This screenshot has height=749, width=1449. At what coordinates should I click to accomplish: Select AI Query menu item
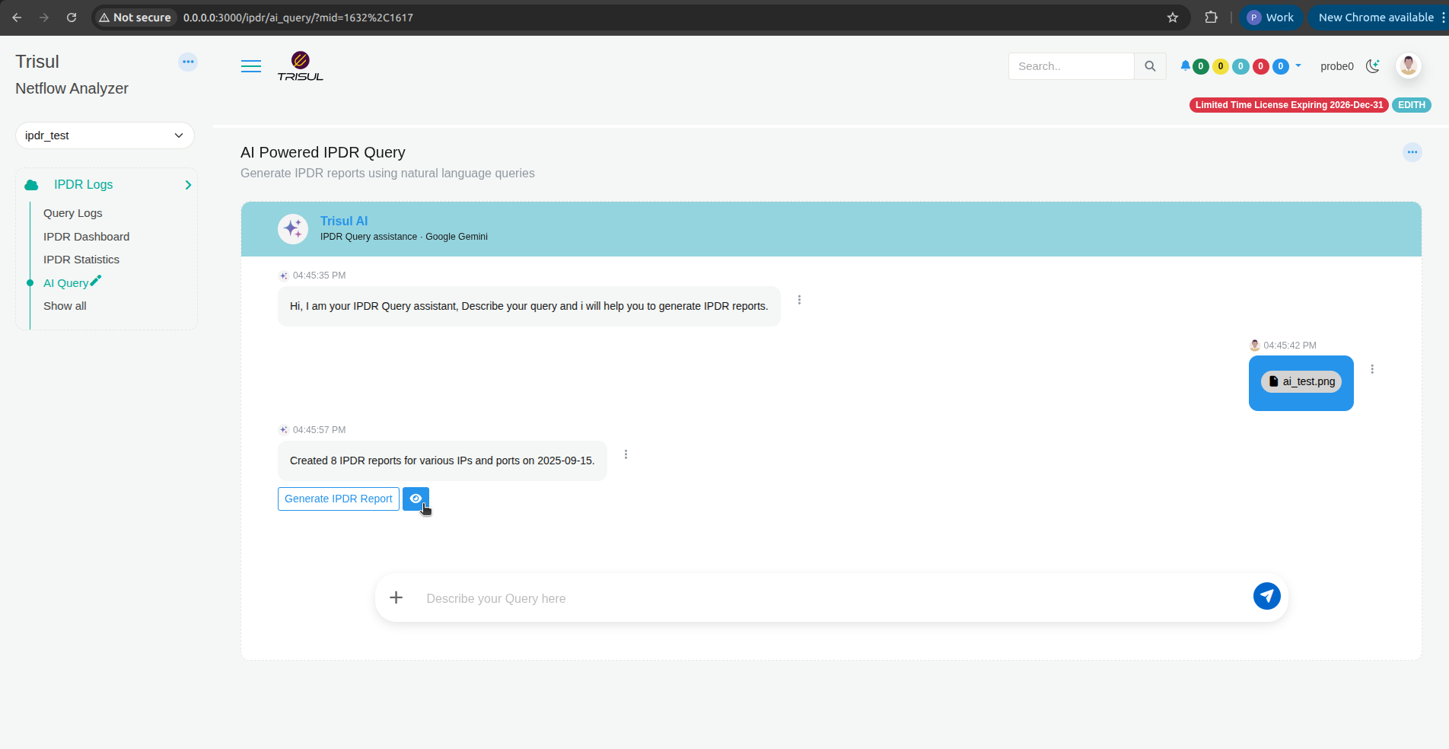tap(65, 283)
